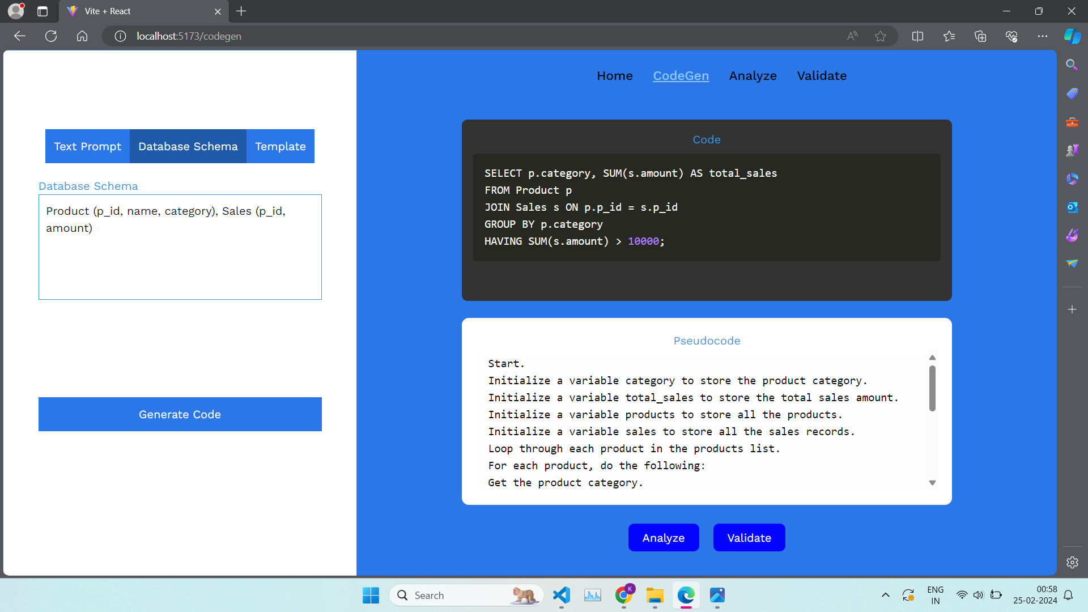Show hidden system tray icons chevron

(885, 595)
